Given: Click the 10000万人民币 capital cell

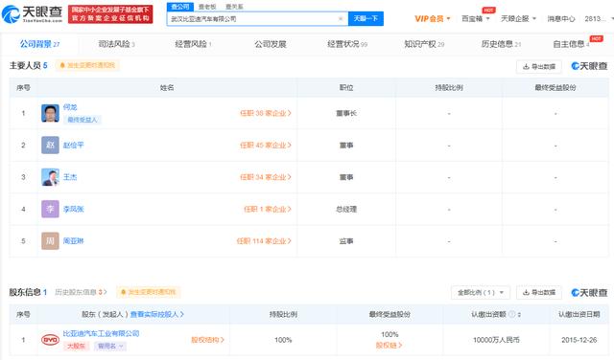Looking at the screenshot, I should point(496,340).
